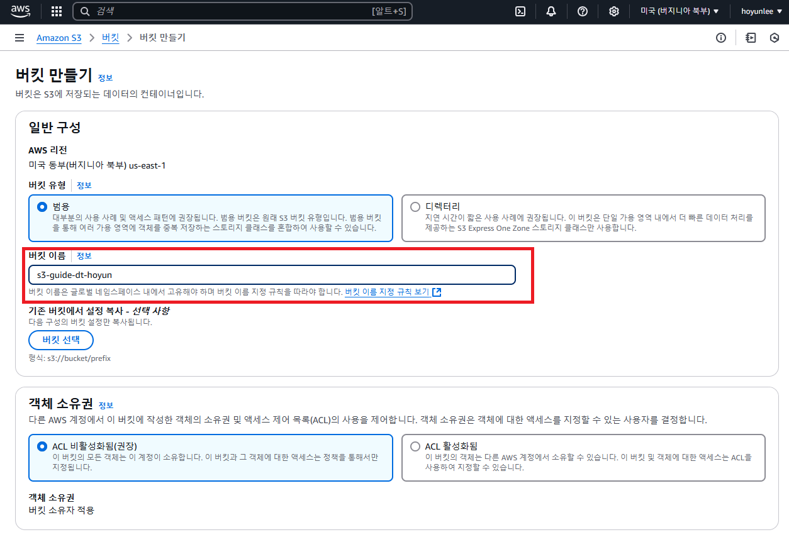Viewport: 789px width, 537px height.
Task: Open 버킷 이름 지정 규칙 보기 link
Action: coord(387,292)
